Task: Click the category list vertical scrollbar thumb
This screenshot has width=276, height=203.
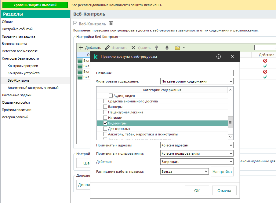Action: coord(231,122)
